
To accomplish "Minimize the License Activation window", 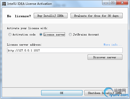I will (x=106, y=3).
